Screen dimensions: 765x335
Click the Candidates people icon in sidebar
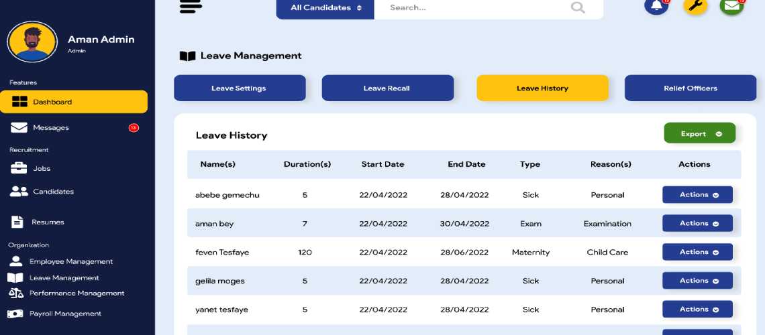[x=19, y=192]
